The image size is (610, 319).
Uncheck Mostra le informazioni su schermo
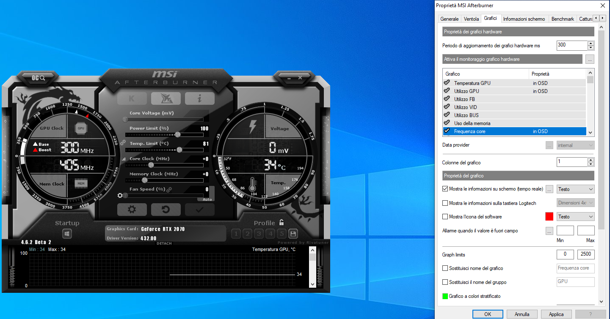point(445,189)
